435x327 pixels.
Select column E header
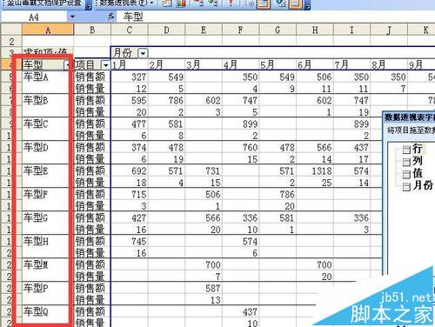(x=204, y=30)
